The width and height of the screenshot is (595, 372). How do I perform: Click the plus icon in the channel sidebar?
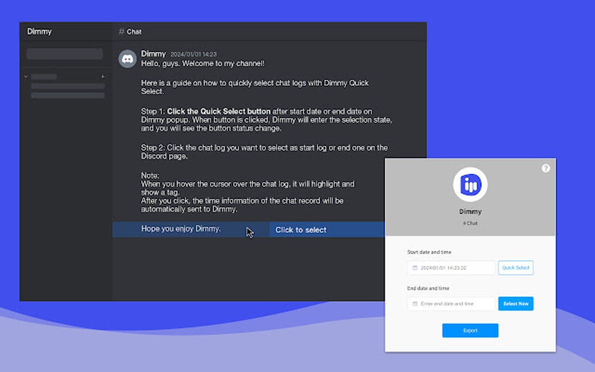coord(103,76)
